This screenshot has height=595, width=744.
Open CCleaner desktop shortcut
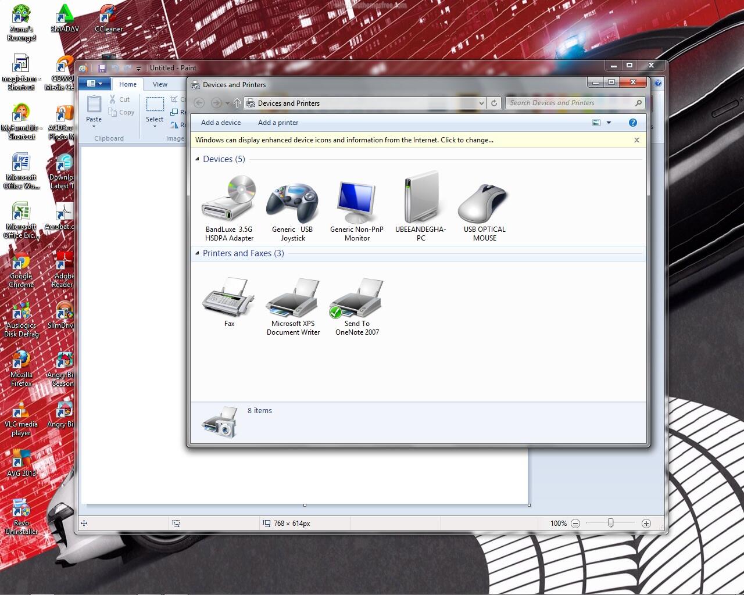(109, 19)
